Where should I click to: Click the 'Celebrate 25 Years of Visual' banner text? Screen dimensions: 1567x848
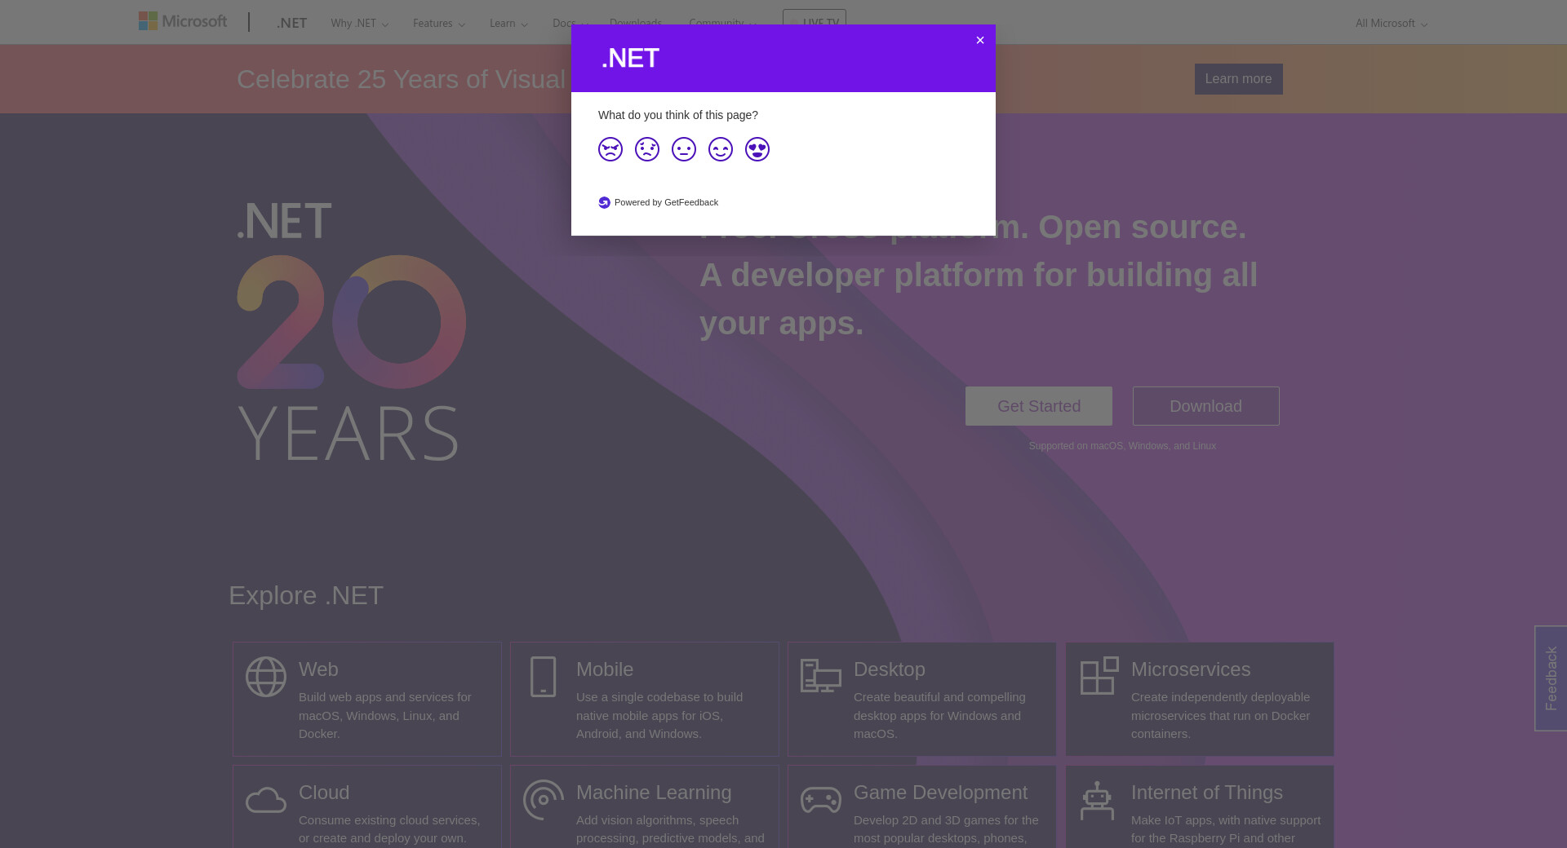pos(401,79)
